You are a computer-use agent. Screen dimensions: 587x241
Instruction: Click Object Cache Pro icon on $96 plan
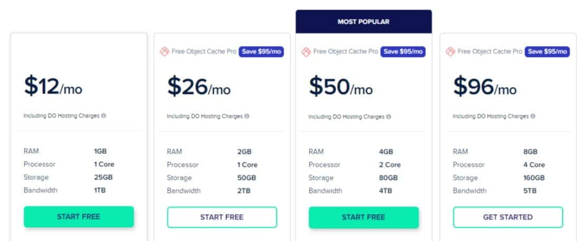point(450,52)
